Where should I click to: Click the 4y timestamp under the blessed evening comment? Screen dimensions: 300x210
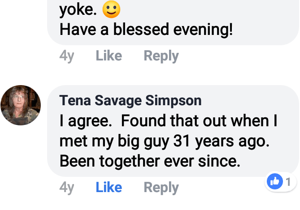pos(67,56)
